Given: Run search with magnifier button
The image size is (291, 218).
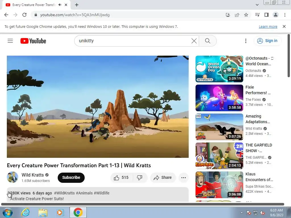Looking at the screenshot, I should 208,41.
